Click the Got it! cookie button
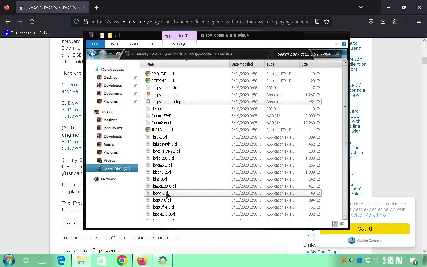 365,229
